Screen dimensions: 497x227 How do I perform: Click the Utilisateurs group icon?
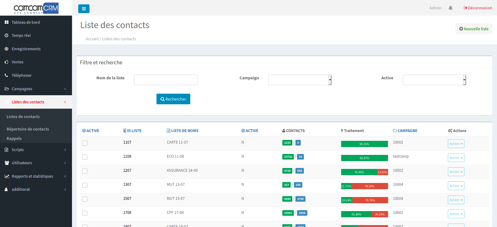click(7, 163)
